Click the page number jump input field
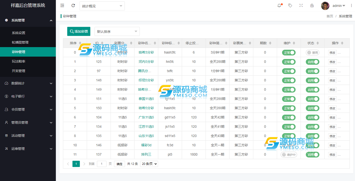The image size is (355, 181). coord(102,164)
